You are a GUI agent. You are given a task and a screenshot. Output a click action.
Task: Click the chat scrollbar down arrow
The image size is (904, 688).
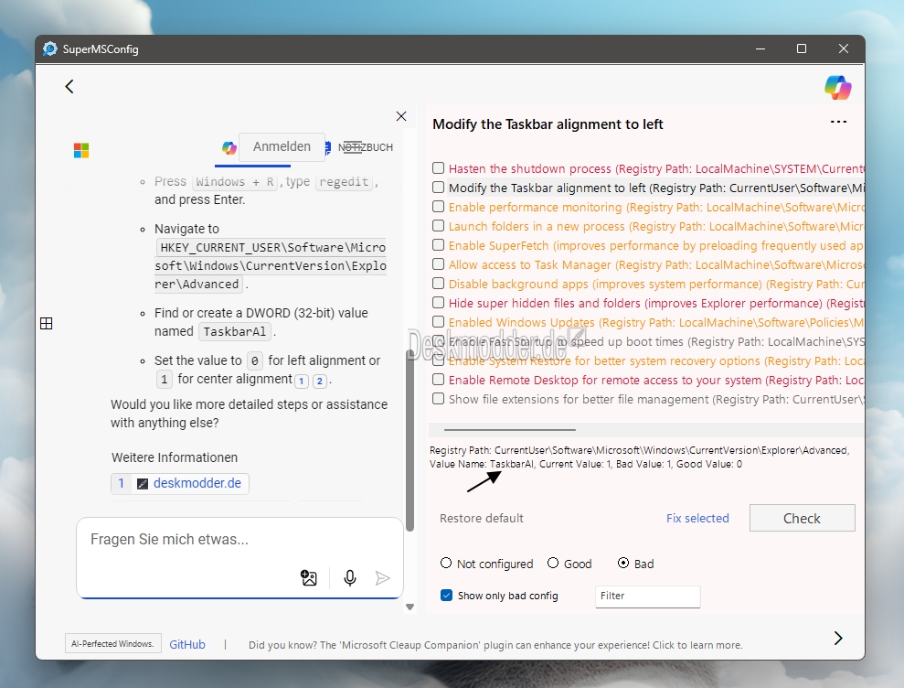pyautogui.click(x=409, y=607)
